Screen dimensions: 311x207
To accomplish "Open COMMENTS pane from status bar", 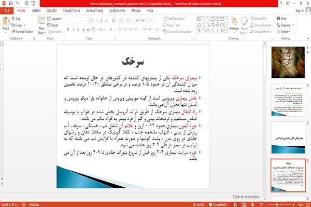I will point(218,204).
